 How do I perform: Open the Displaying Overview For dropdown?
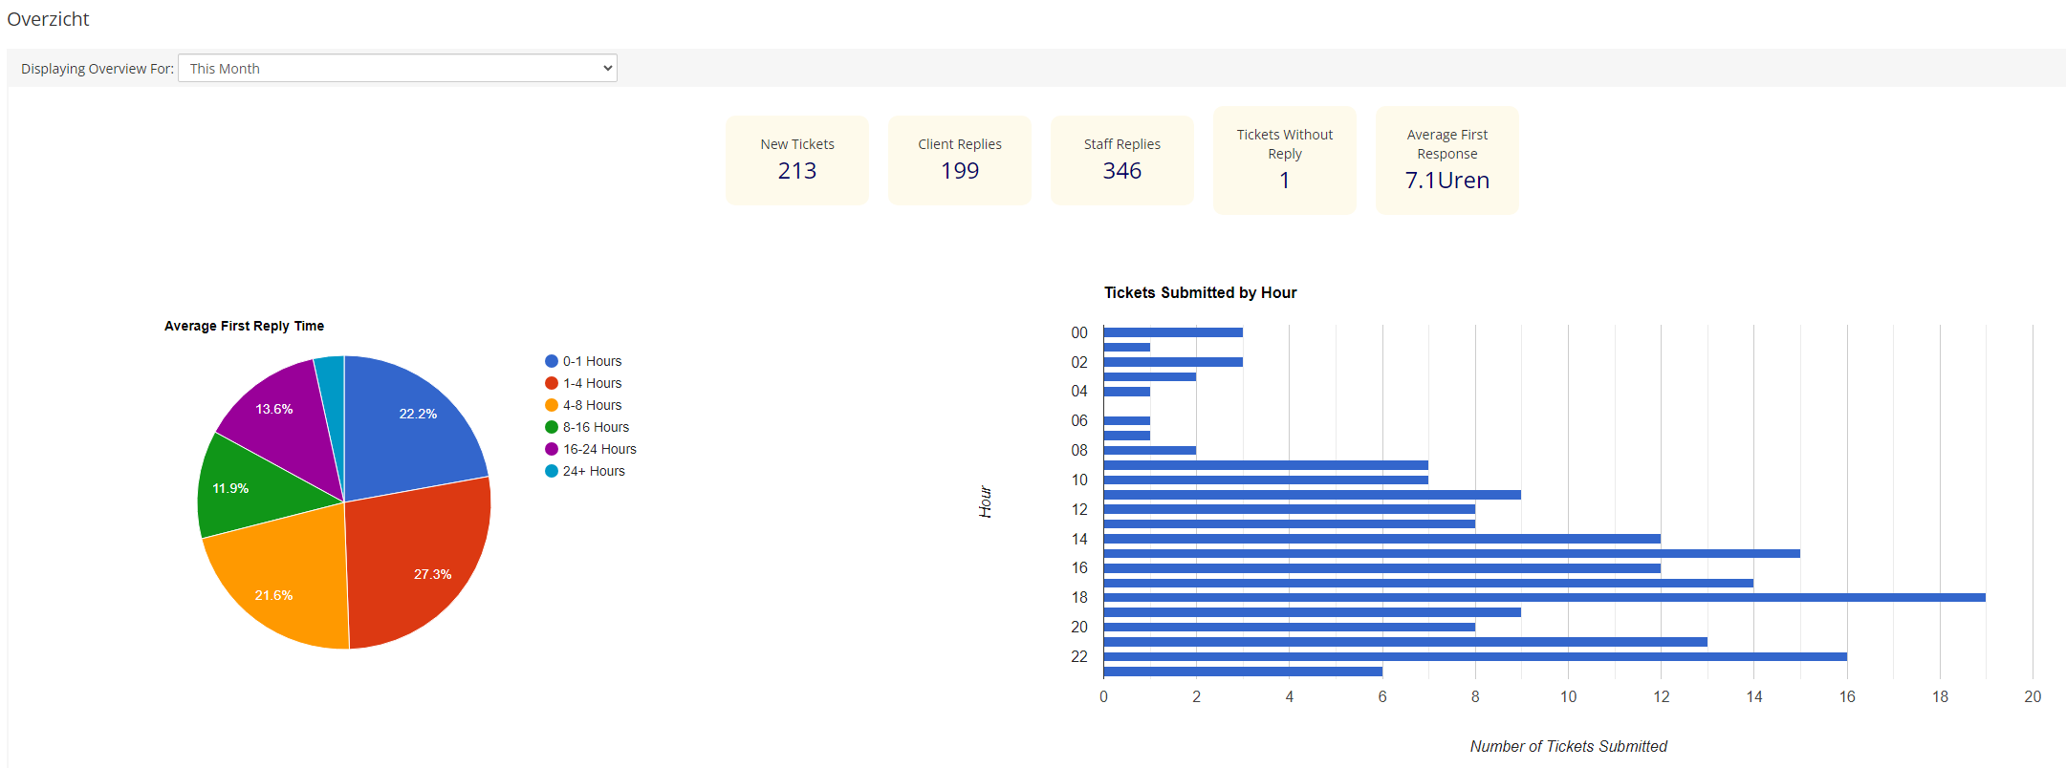[x=397, y=68]
